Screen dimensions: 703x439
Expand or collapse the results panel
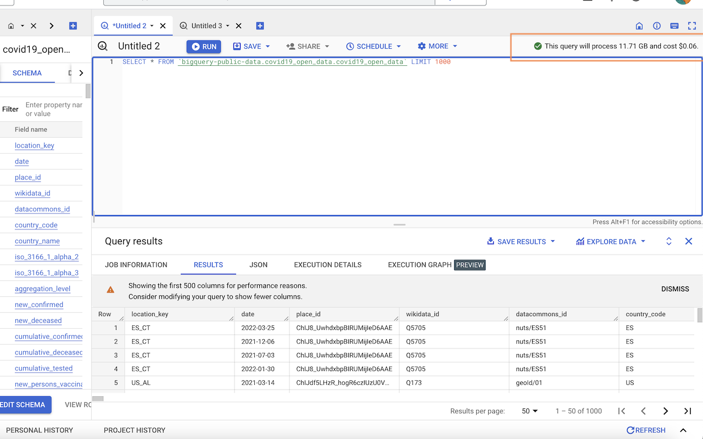pyautogui.click(x=669, y=241)
